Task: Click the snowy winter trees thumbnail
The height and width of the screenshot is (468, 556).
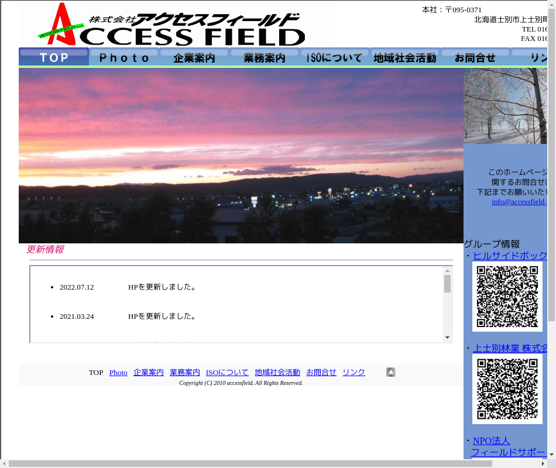Action: [x=505, y=105]
